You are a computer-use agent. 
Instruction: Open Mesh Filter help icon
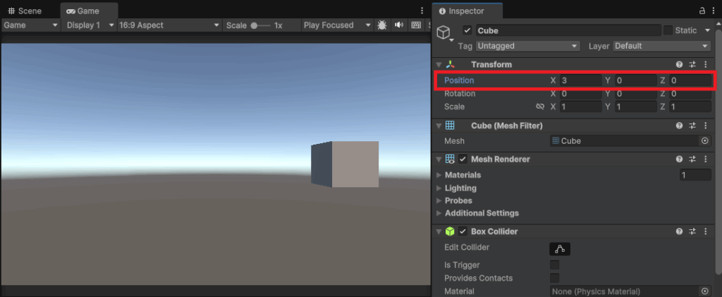(679, 126)
